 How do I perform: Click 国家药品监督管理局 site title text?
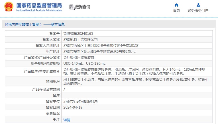click(39, 5)
